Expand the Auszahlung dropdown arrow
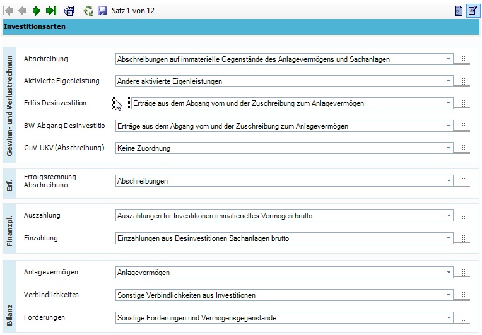The width and height of the screenshot is (482, 335). [449, 216]
